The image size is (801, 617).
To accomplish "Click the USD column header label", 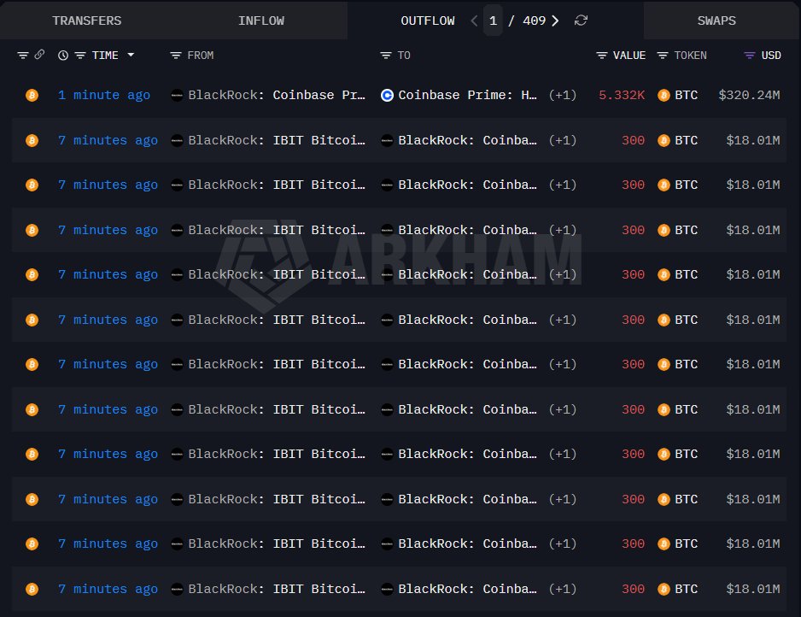I will pos(771,56).
